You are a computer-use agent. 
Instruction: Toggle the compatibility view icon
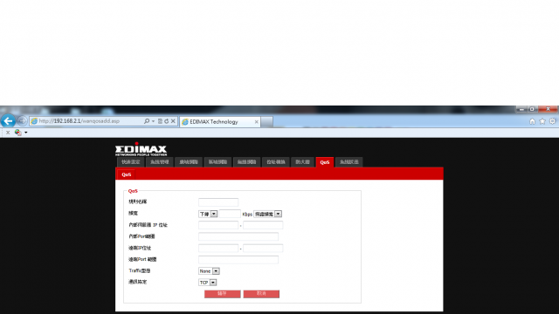tap(160, 121)
